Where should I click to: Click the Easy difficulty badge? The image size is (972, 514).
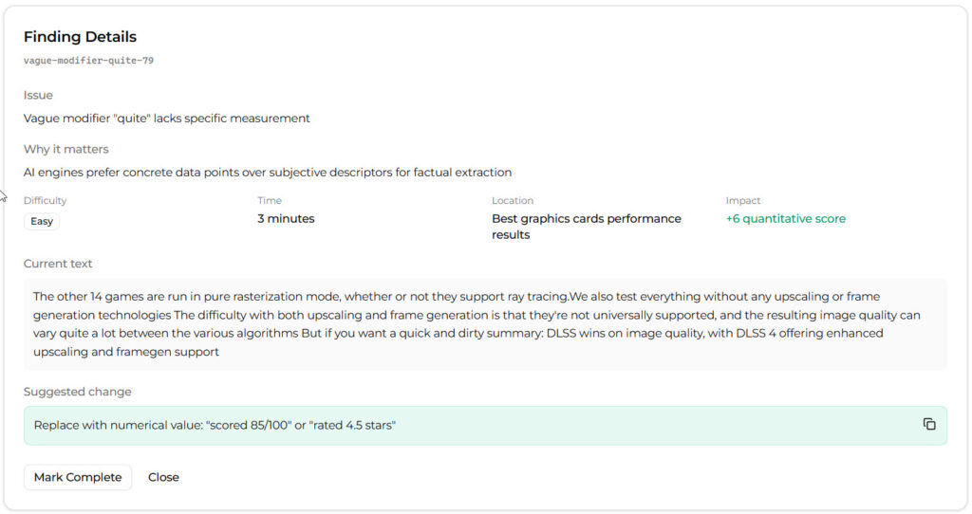[42, 221]
